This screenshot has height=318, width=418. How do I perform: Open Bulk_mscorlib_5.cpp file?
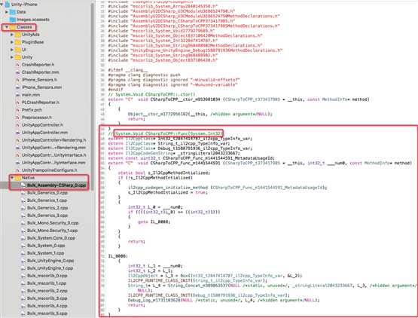pos(47,313)
